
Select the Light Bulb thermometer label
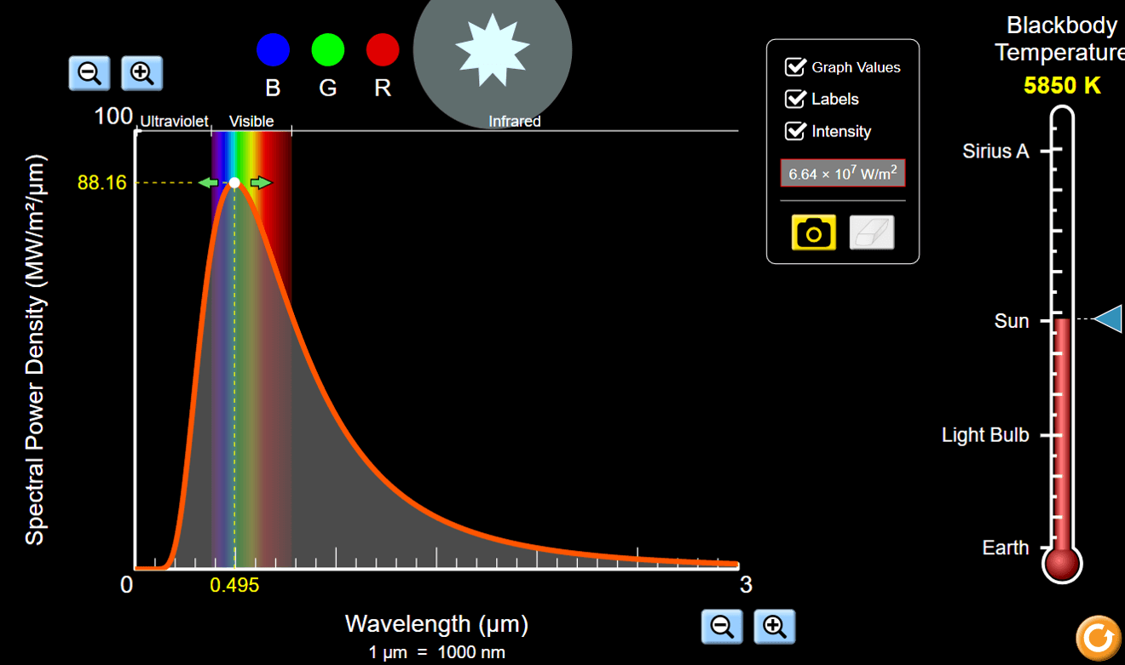click(985, 435)
